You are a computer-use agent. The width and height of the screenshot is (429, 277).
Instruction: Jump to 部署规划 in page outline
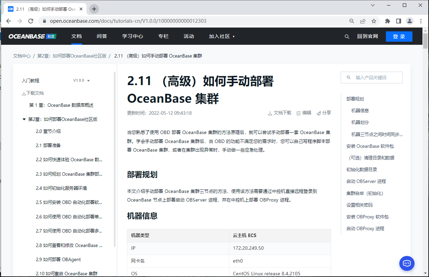coord(355,99)
